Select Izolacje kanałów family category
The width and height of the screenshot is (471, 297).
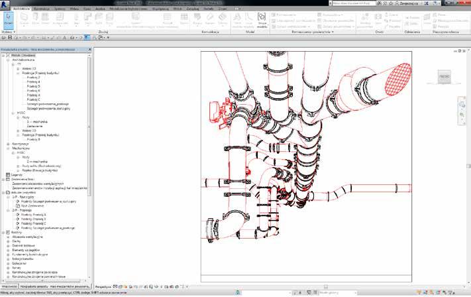(23, 259)
